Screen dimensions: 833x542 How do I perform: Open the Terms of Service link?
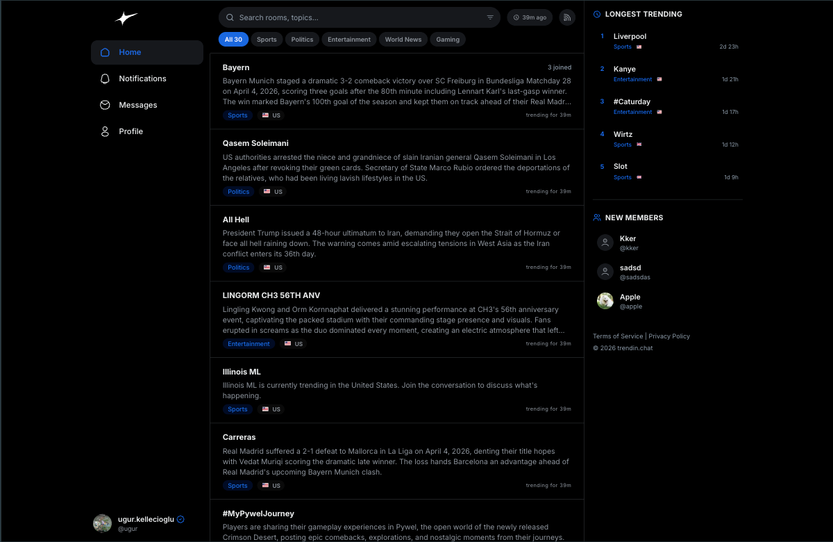pos(618,336)
